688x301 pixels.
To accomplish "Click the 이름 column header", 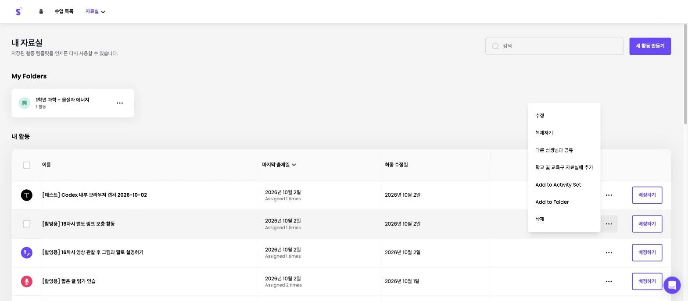I will 47,165.
